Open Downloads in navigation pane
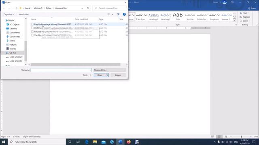Screen dimensions: 259x145 tap(15, 37)
